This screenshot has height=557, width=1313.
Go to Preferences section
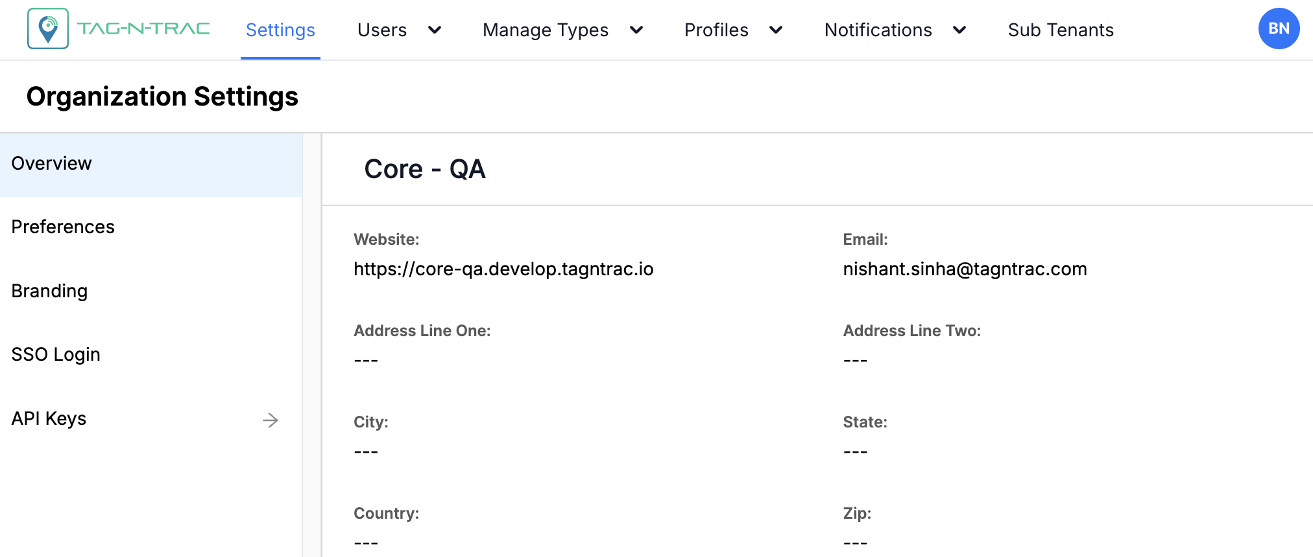[x=63, y=227]
